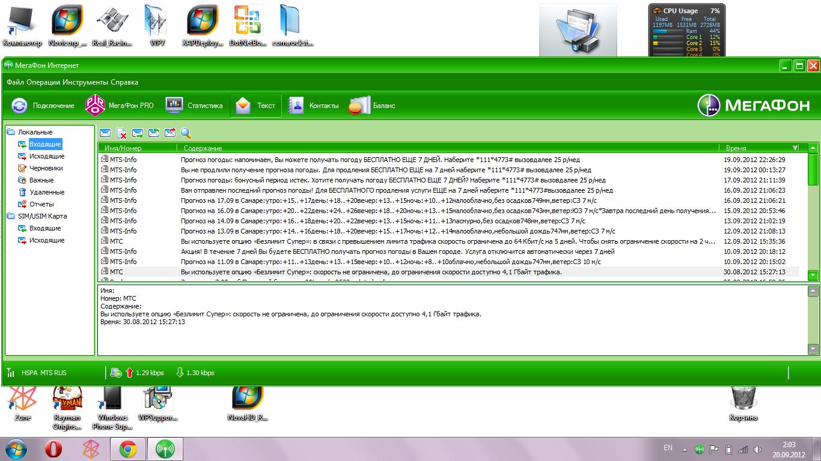Click the EN language indicator in the tray

tap(668, 448)
